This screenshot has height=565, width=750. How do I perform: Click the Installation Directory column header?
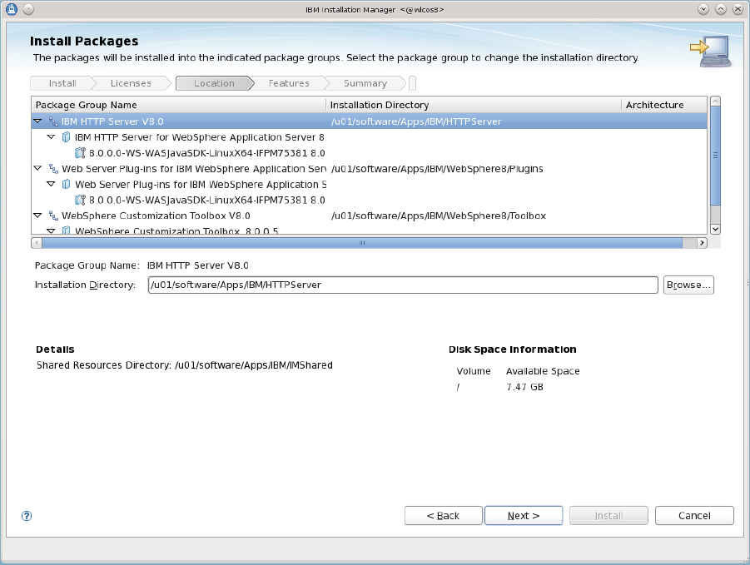tap(474, 105)
